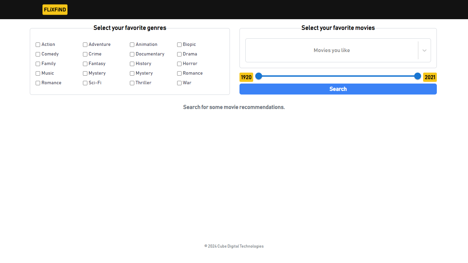Enable the Adventure genre checkbox
Image resolution: width=468 pixels, height=263 pixels.
pyautogui.click(x=85, y=45)
